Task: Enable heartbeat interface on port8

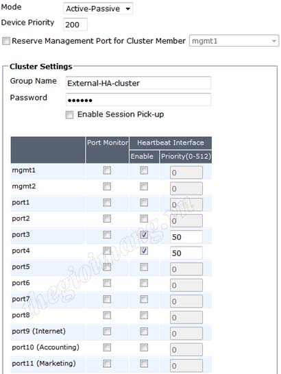Action: coord(144,315)
